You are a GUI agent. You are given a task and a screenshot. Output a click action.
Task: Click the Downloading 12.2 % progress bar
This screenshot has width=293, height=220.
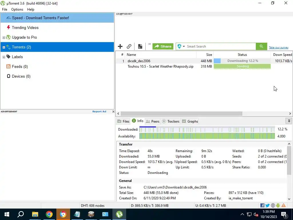(x=242, y=61)
